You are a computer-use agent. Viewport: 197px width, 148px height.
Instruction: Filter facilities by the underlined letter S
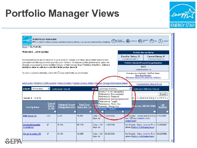tap(153, 98)
